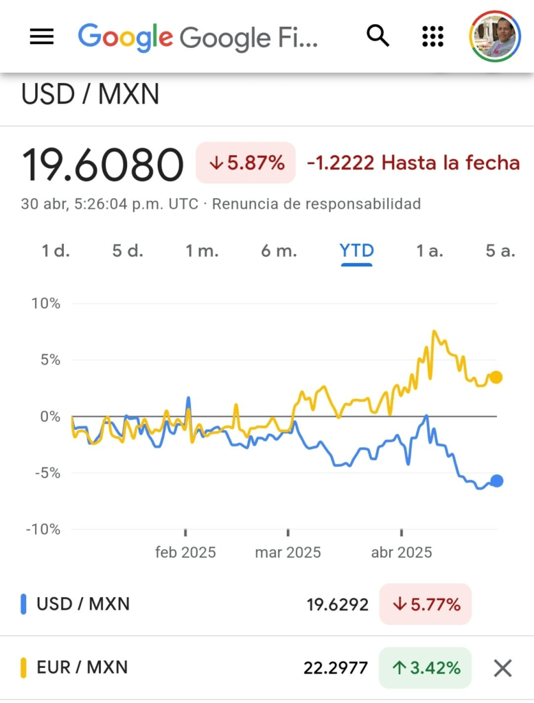Show the 1 a. yearly range

pyautogui.click(x=430, y=251)
